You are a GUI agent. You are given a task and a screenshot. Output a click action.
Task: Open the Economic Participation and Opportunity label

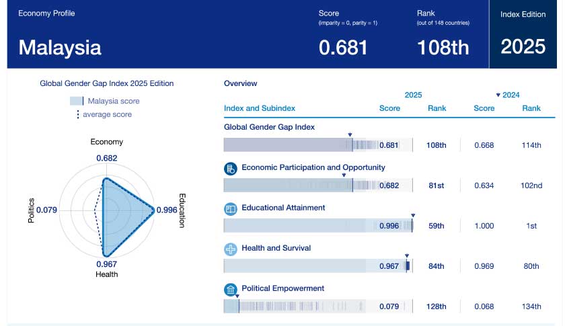click(x=313, y=167)
